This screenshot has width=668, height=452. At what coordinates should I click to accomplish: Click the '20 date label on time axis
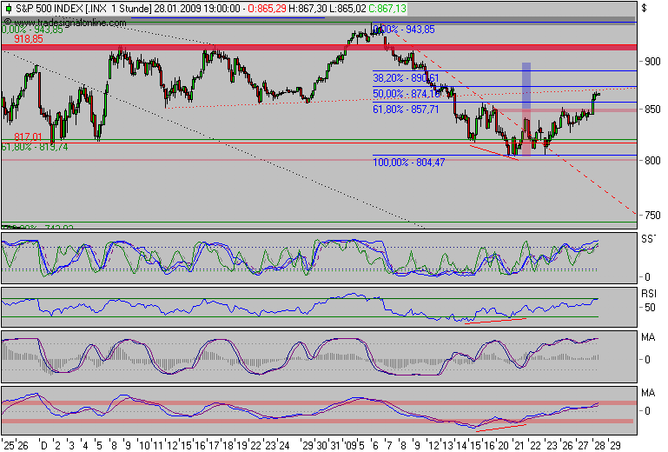click(502, 445)
